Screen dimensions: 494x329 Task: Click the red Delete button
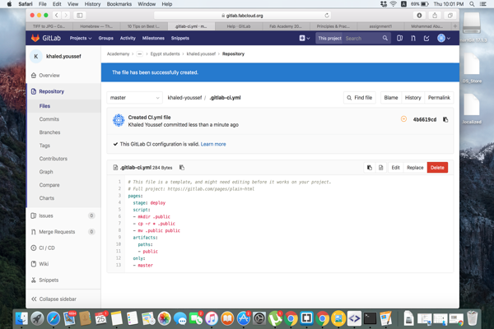437,168
